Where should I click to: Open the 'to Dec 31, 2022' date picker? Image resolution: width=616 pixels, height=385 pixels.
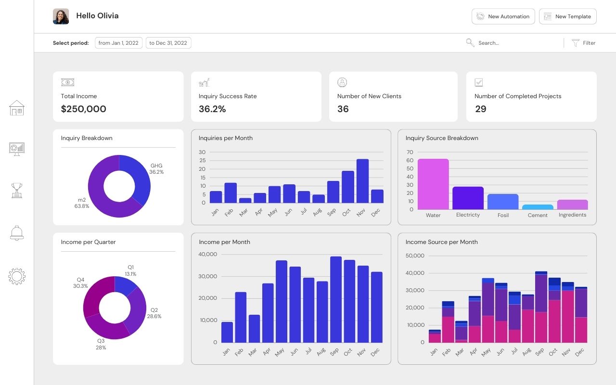click(168, 43)
